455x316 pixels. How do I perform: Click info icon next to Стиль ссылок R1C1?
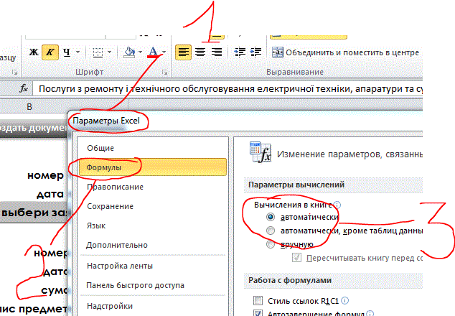(345, 301)
